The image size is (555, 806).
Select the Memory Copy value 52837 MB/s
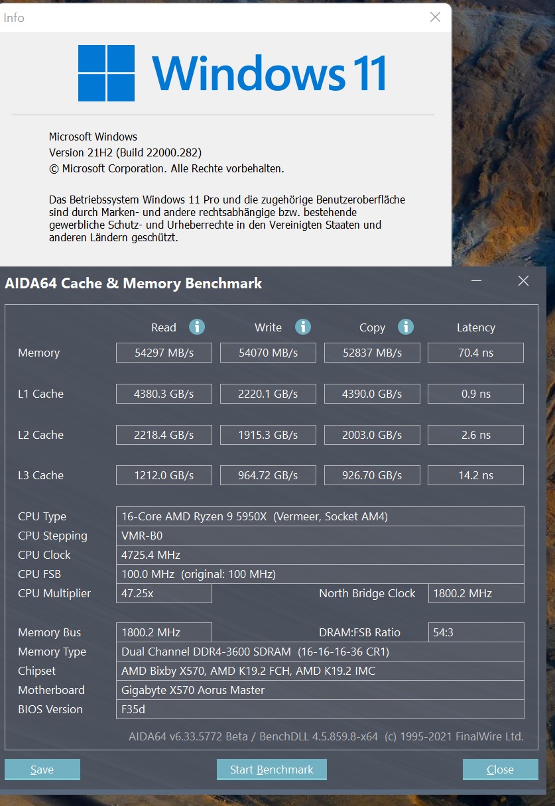(x=372, y=353)
